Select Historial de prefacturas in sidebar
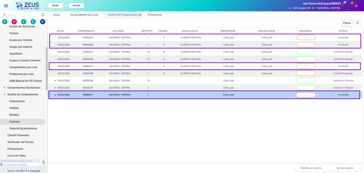 click(x=23, y=128)
